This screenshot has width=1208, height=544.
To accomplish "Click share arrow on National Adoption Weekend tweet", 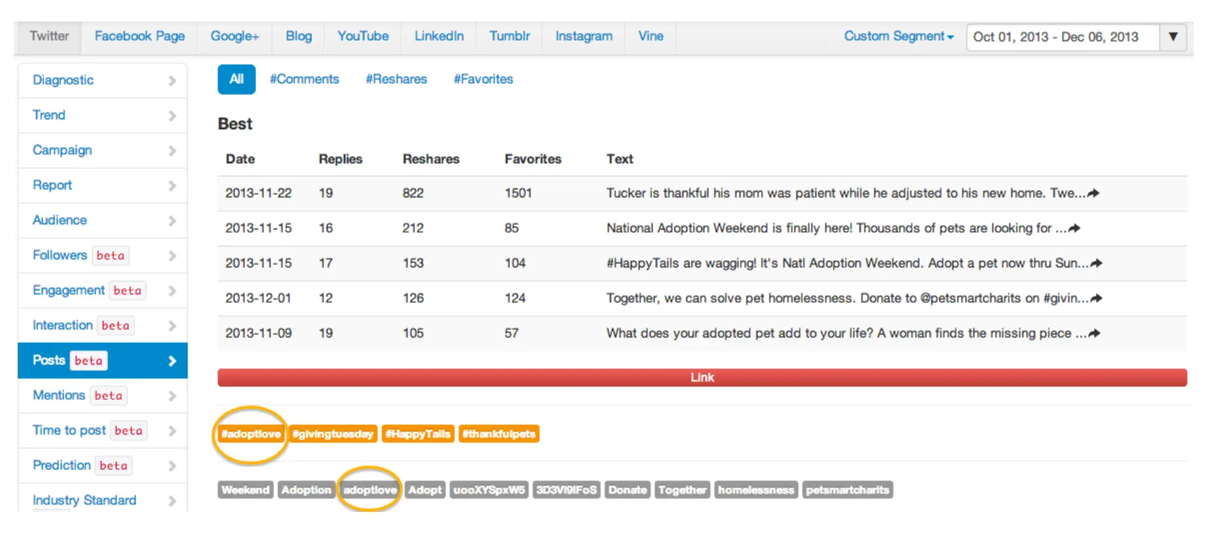I will (1074, 228).
